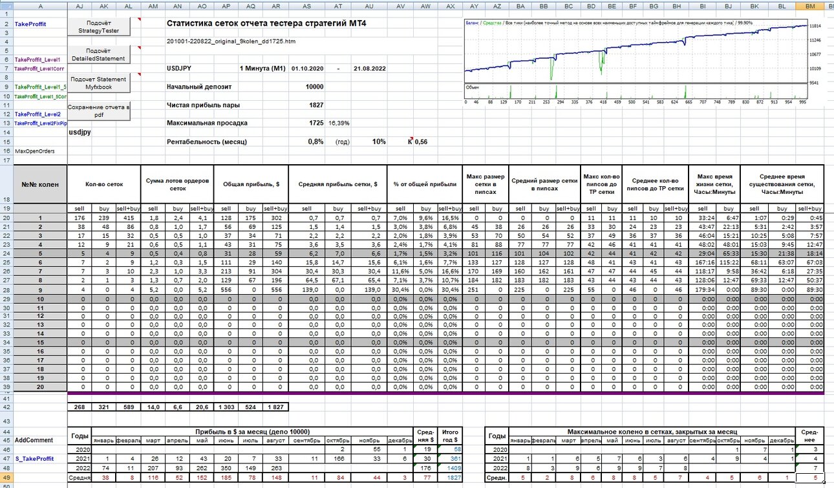834x488 pixels.
Task: Select the max lifetime value 167:16
Action: tap(702, 263)
